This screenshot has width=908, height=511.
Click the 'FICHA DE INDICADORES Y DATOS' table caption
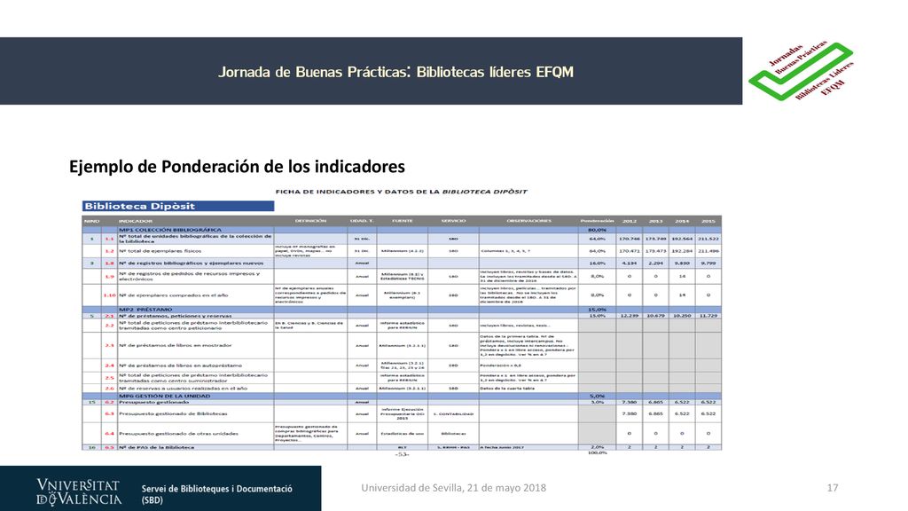(401, 192)
